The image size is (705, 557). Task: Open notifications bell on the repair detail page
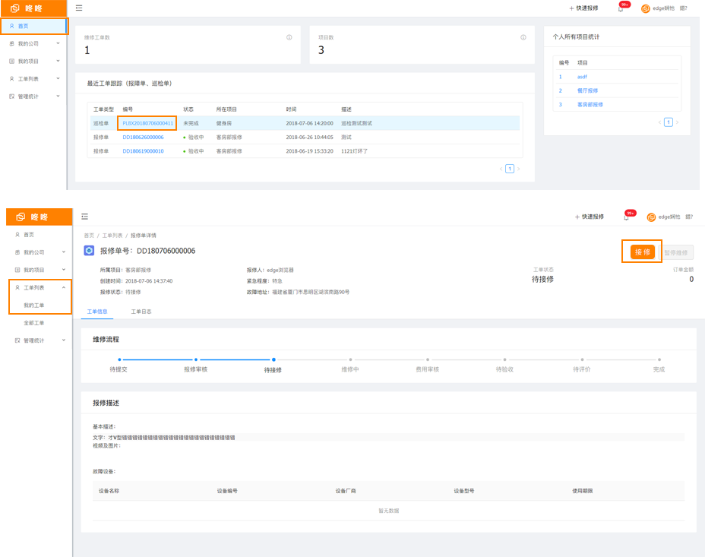(x=626, y=217)
